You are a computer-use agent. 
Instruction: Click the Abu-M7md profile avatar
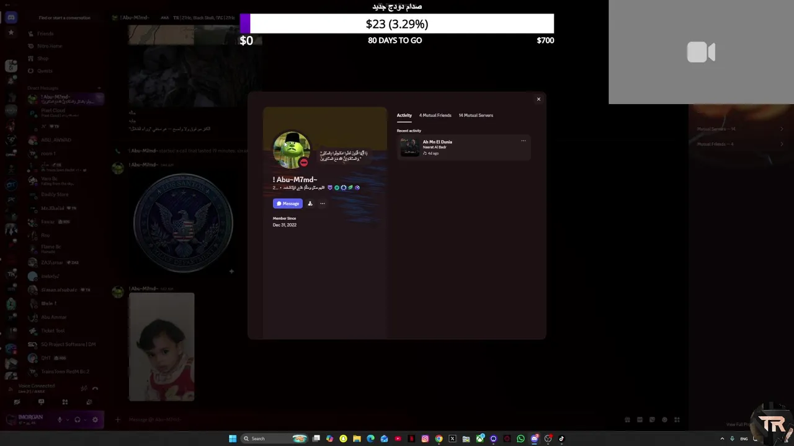[291, 149]
